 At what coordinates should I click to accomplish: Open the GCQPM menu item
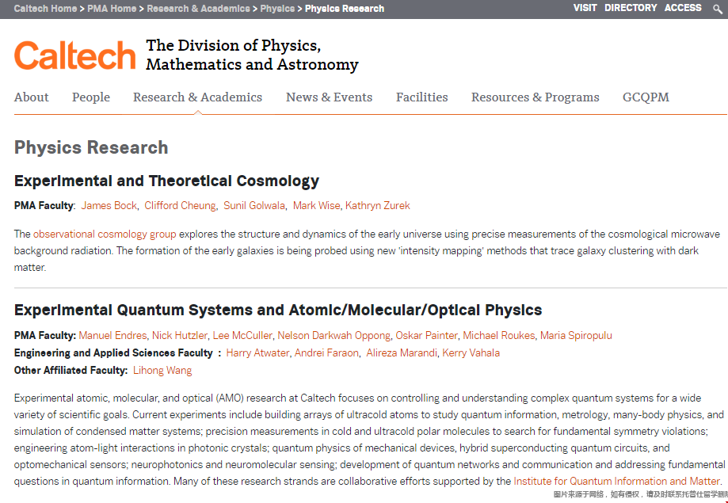(646, 97)
